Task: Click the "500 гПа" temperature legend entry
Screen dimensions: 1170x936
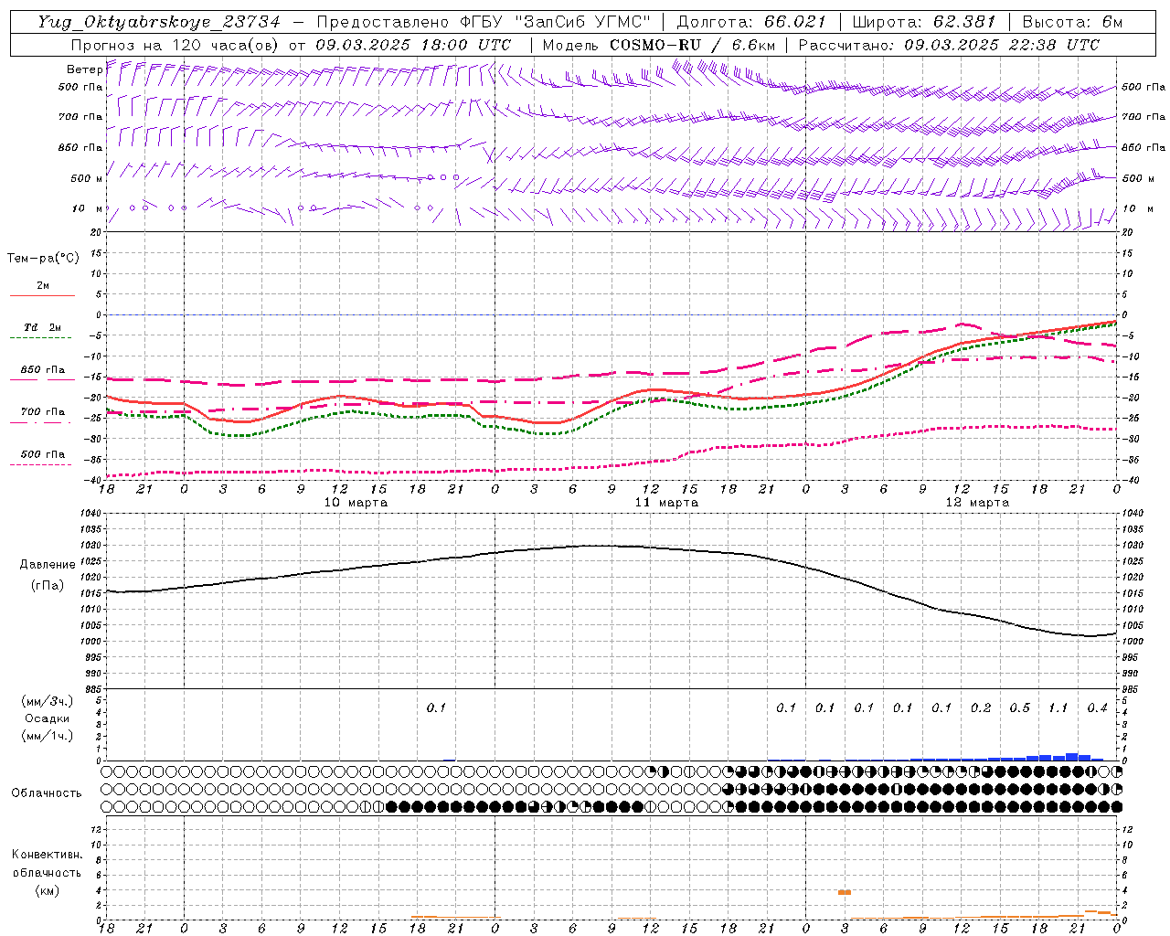Action: click(43, 454)
